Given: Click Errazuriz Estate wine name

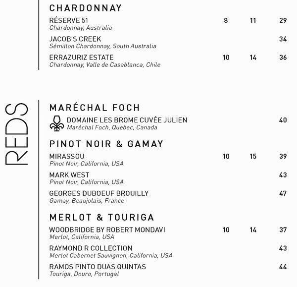Looking at the screenshot, I should [81, 57].
